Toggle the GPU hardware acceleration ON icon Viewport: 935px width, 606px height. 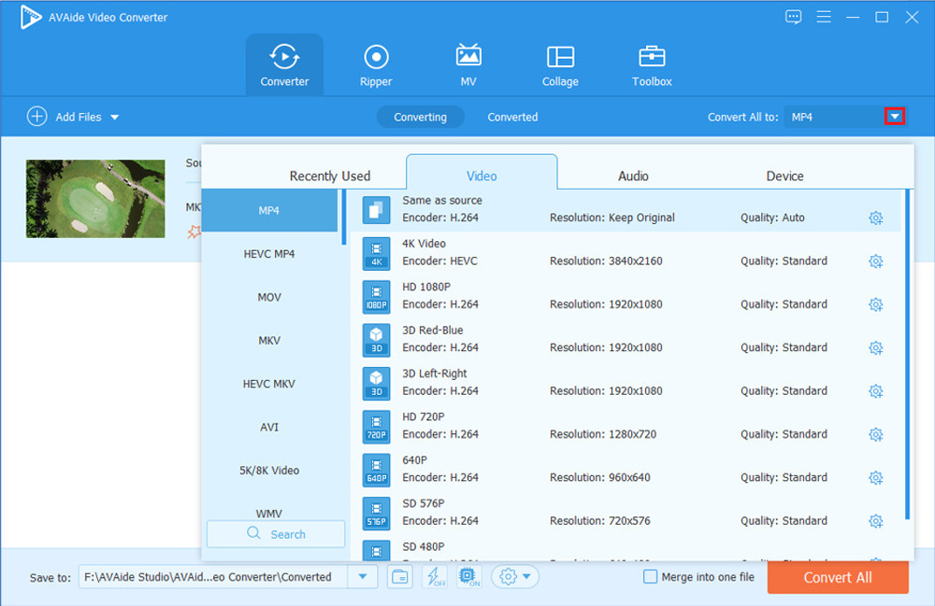[468, 577]
